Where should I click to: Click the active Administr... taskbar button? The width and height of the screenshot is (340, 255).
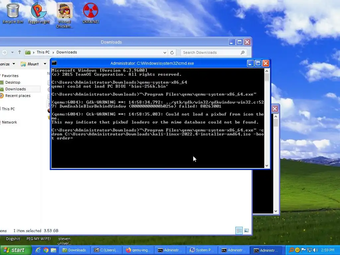click(x=266, y=250)
